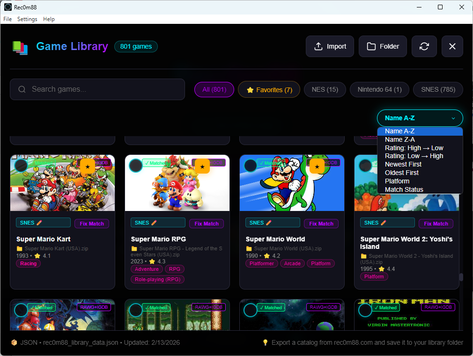
Task: Click the lightbulb icon near the export hint
Action: pos(266,342)
